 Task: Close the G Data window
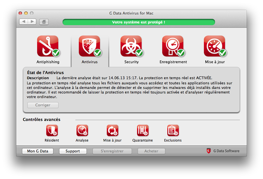20,13
